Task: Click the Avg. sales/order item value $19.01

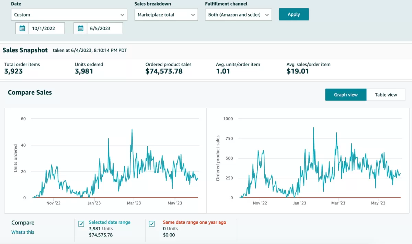Action: pyautogui.click(x=298, y=71)
